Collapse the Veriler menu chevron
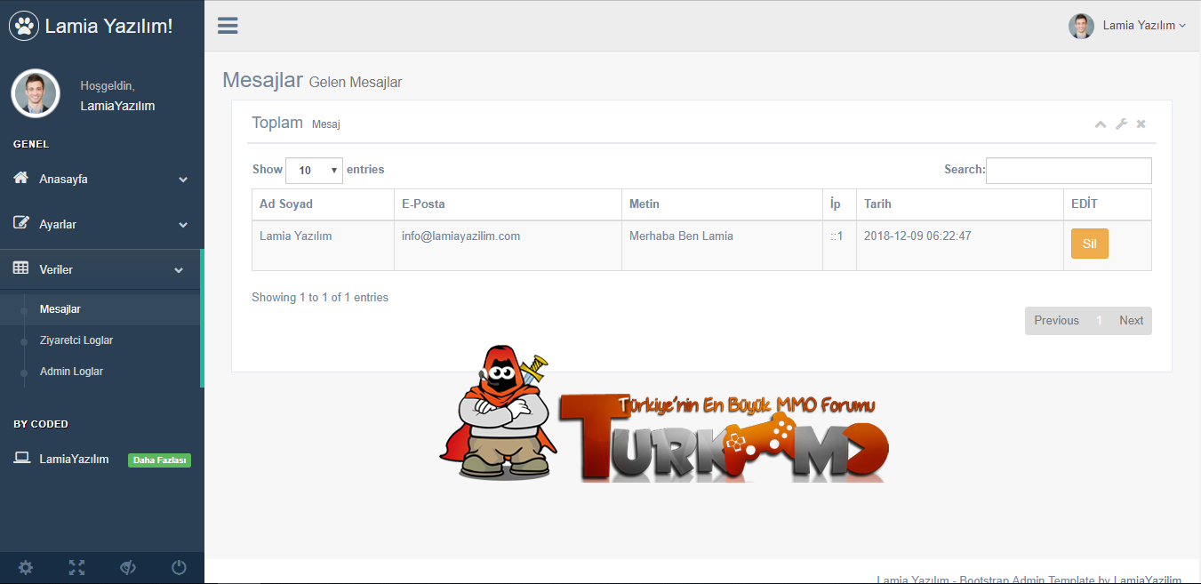Image resolution: width=1201 pixels, height=584 pixels. pyautogui.click(x=179, y=270)
